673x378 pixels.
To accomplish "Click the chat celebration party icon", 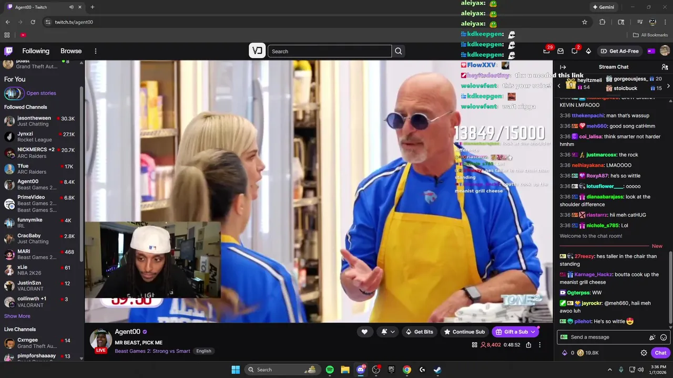I will (x=652, y=338).
